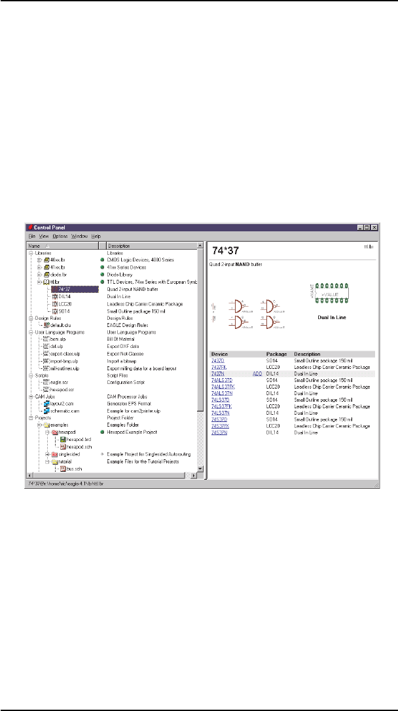Click the DIL14 package icon
Image resolution: width=398 pixels, height=711 pixels.
[55, 297]
